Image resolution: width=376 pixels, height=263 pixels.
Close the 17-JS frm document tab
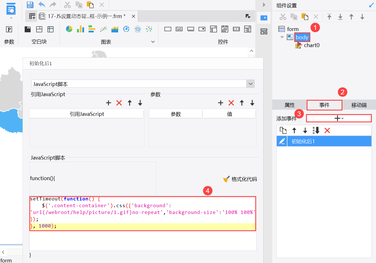click(133, 16)
